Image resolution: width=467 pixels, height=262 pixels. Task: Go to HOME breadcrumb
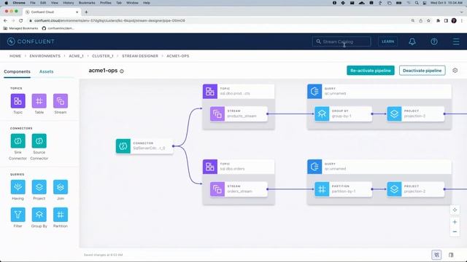tap(15, 56)
